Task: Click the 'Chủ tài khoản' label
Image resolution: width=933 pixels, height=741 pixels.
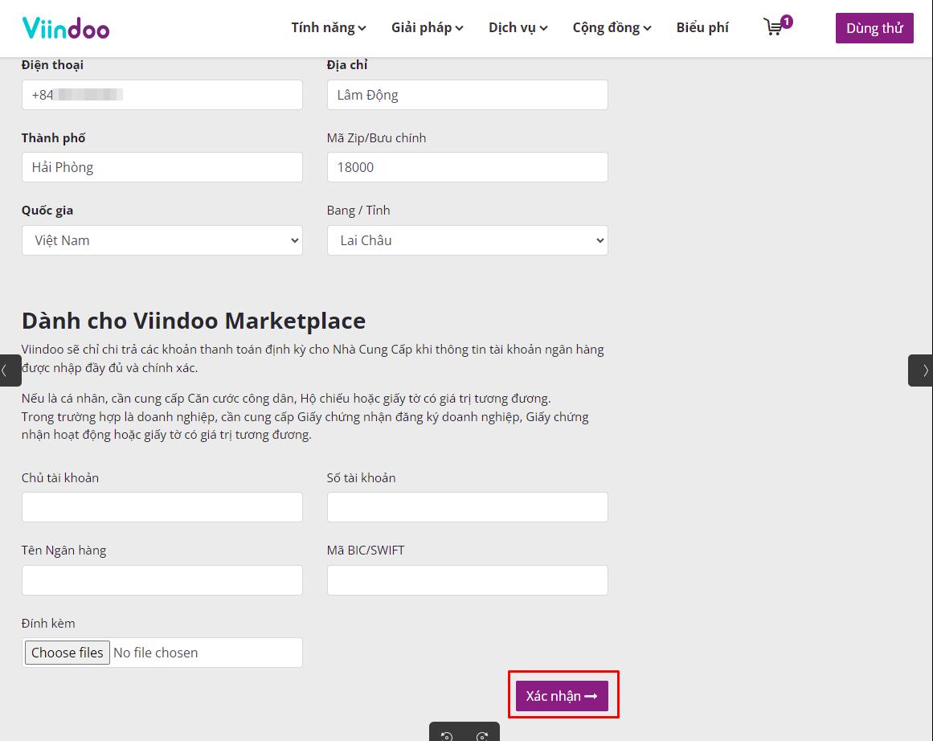Action: (60, 477)
